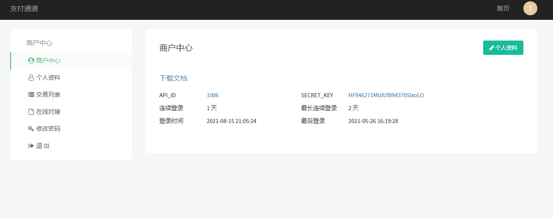This screenshot has width=553, height=218.
Task: Open the 下载文档 link
Action: pyautogui.click(x=173, y=78)
